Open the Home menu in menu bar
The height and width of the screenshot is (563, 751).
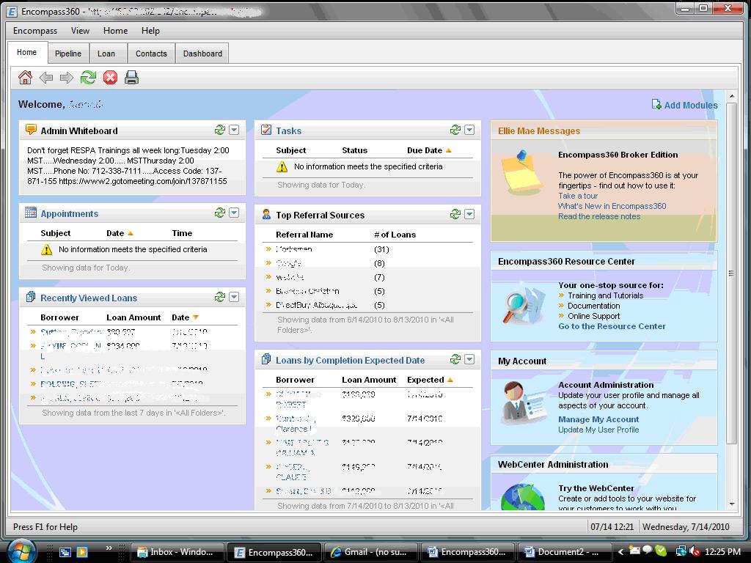pyautogui.click(x=115, y=31)
